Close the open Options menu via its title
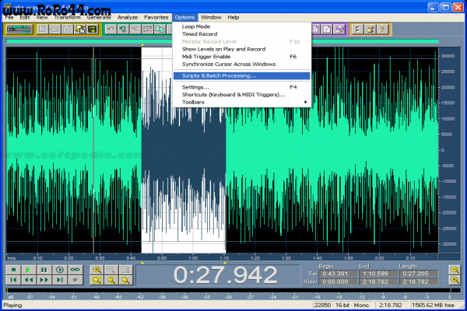467x311 pixels. [184, 17]
